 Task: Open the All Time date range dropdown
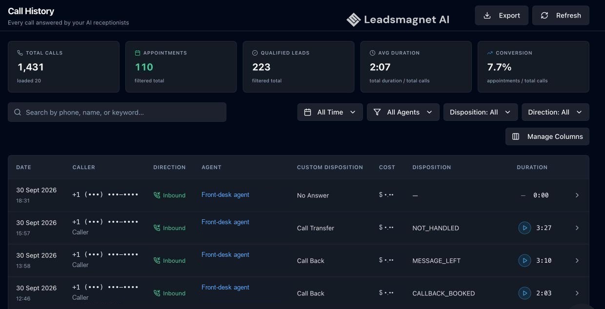tap(330, 112)
